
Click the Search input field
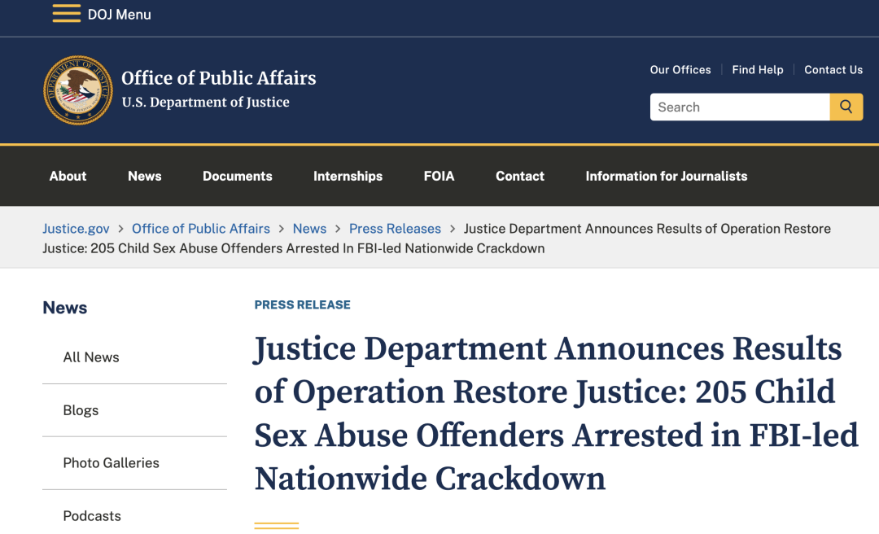(x=739, y=107)
